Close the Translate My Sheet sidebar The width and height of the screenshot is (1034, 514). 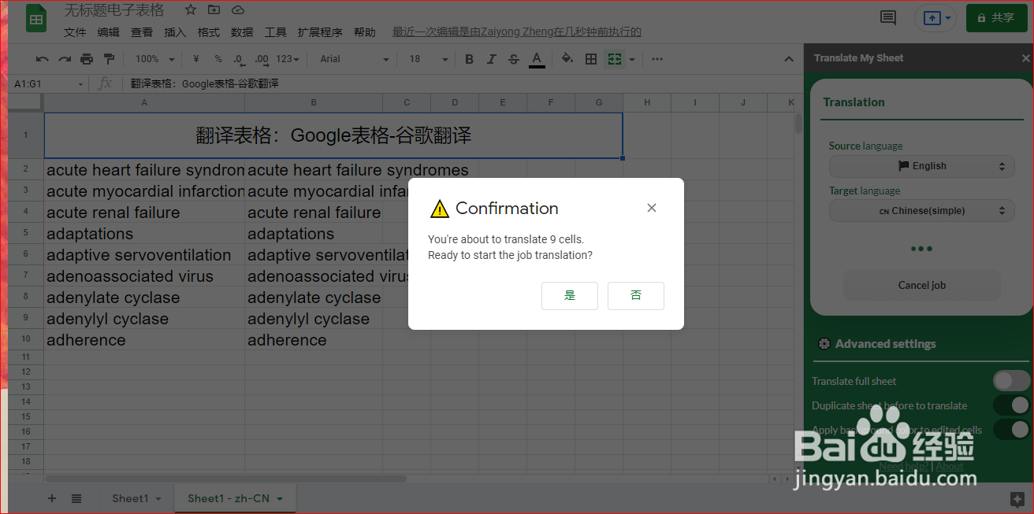click(1025, 58)
